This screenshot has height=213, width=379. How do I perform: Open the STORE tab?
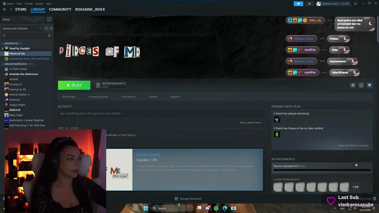21,9
